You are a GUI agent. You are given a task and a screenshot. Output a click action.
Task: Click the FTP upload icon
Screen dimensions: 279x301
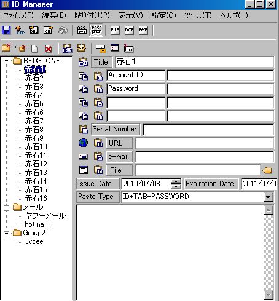pos(20,30)
